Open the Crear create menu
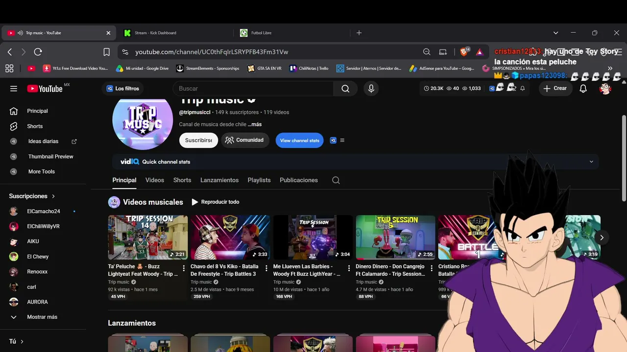Viewport: 627px width, 352px height. pos(555,88)
